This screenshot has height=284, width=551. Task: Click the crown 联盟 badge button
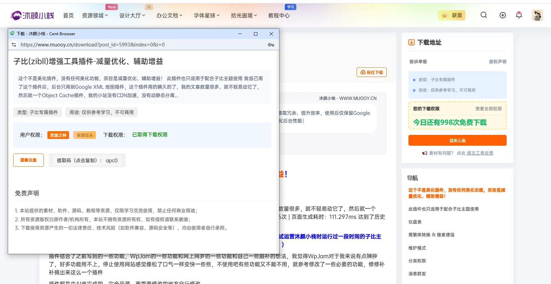[x=451, y=15]
